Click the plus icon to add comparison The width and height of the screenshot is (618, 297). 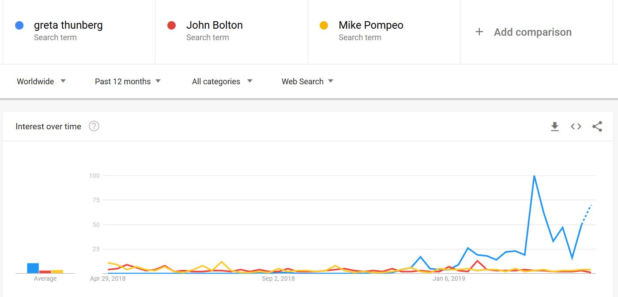[479, 32]
